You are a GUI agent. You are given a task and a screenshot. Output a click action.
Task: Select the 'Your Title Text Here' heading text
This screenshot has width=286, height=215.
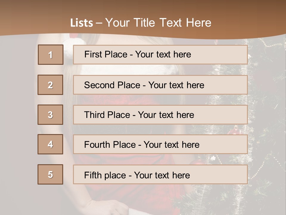coord(158,23)
